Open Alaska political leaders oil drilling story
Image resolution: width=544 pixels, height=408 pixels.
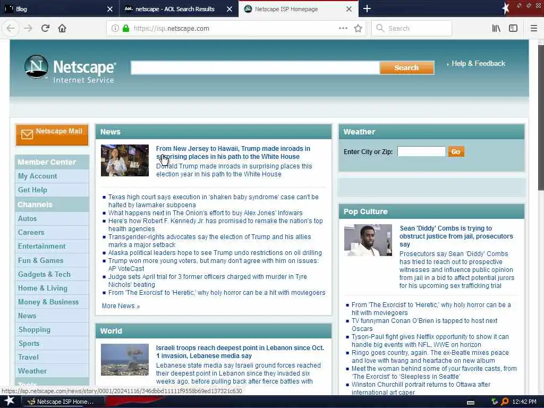point(215,252)
